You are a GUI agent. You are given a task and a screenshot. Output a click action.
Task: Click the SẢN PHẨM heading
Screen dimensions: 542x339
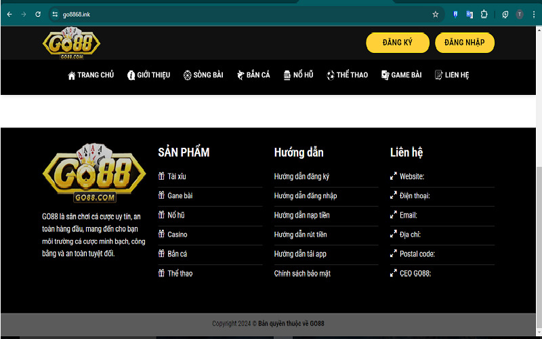coord(184,152)
